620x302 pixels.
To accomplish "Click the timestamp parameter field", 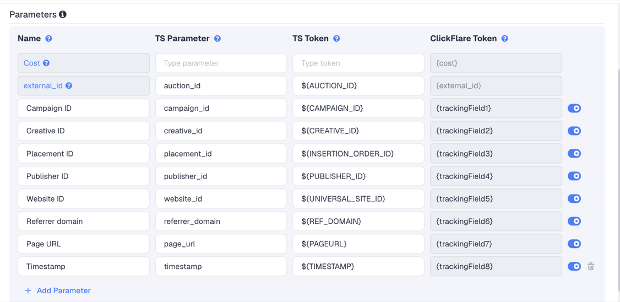I will [221, 266].
